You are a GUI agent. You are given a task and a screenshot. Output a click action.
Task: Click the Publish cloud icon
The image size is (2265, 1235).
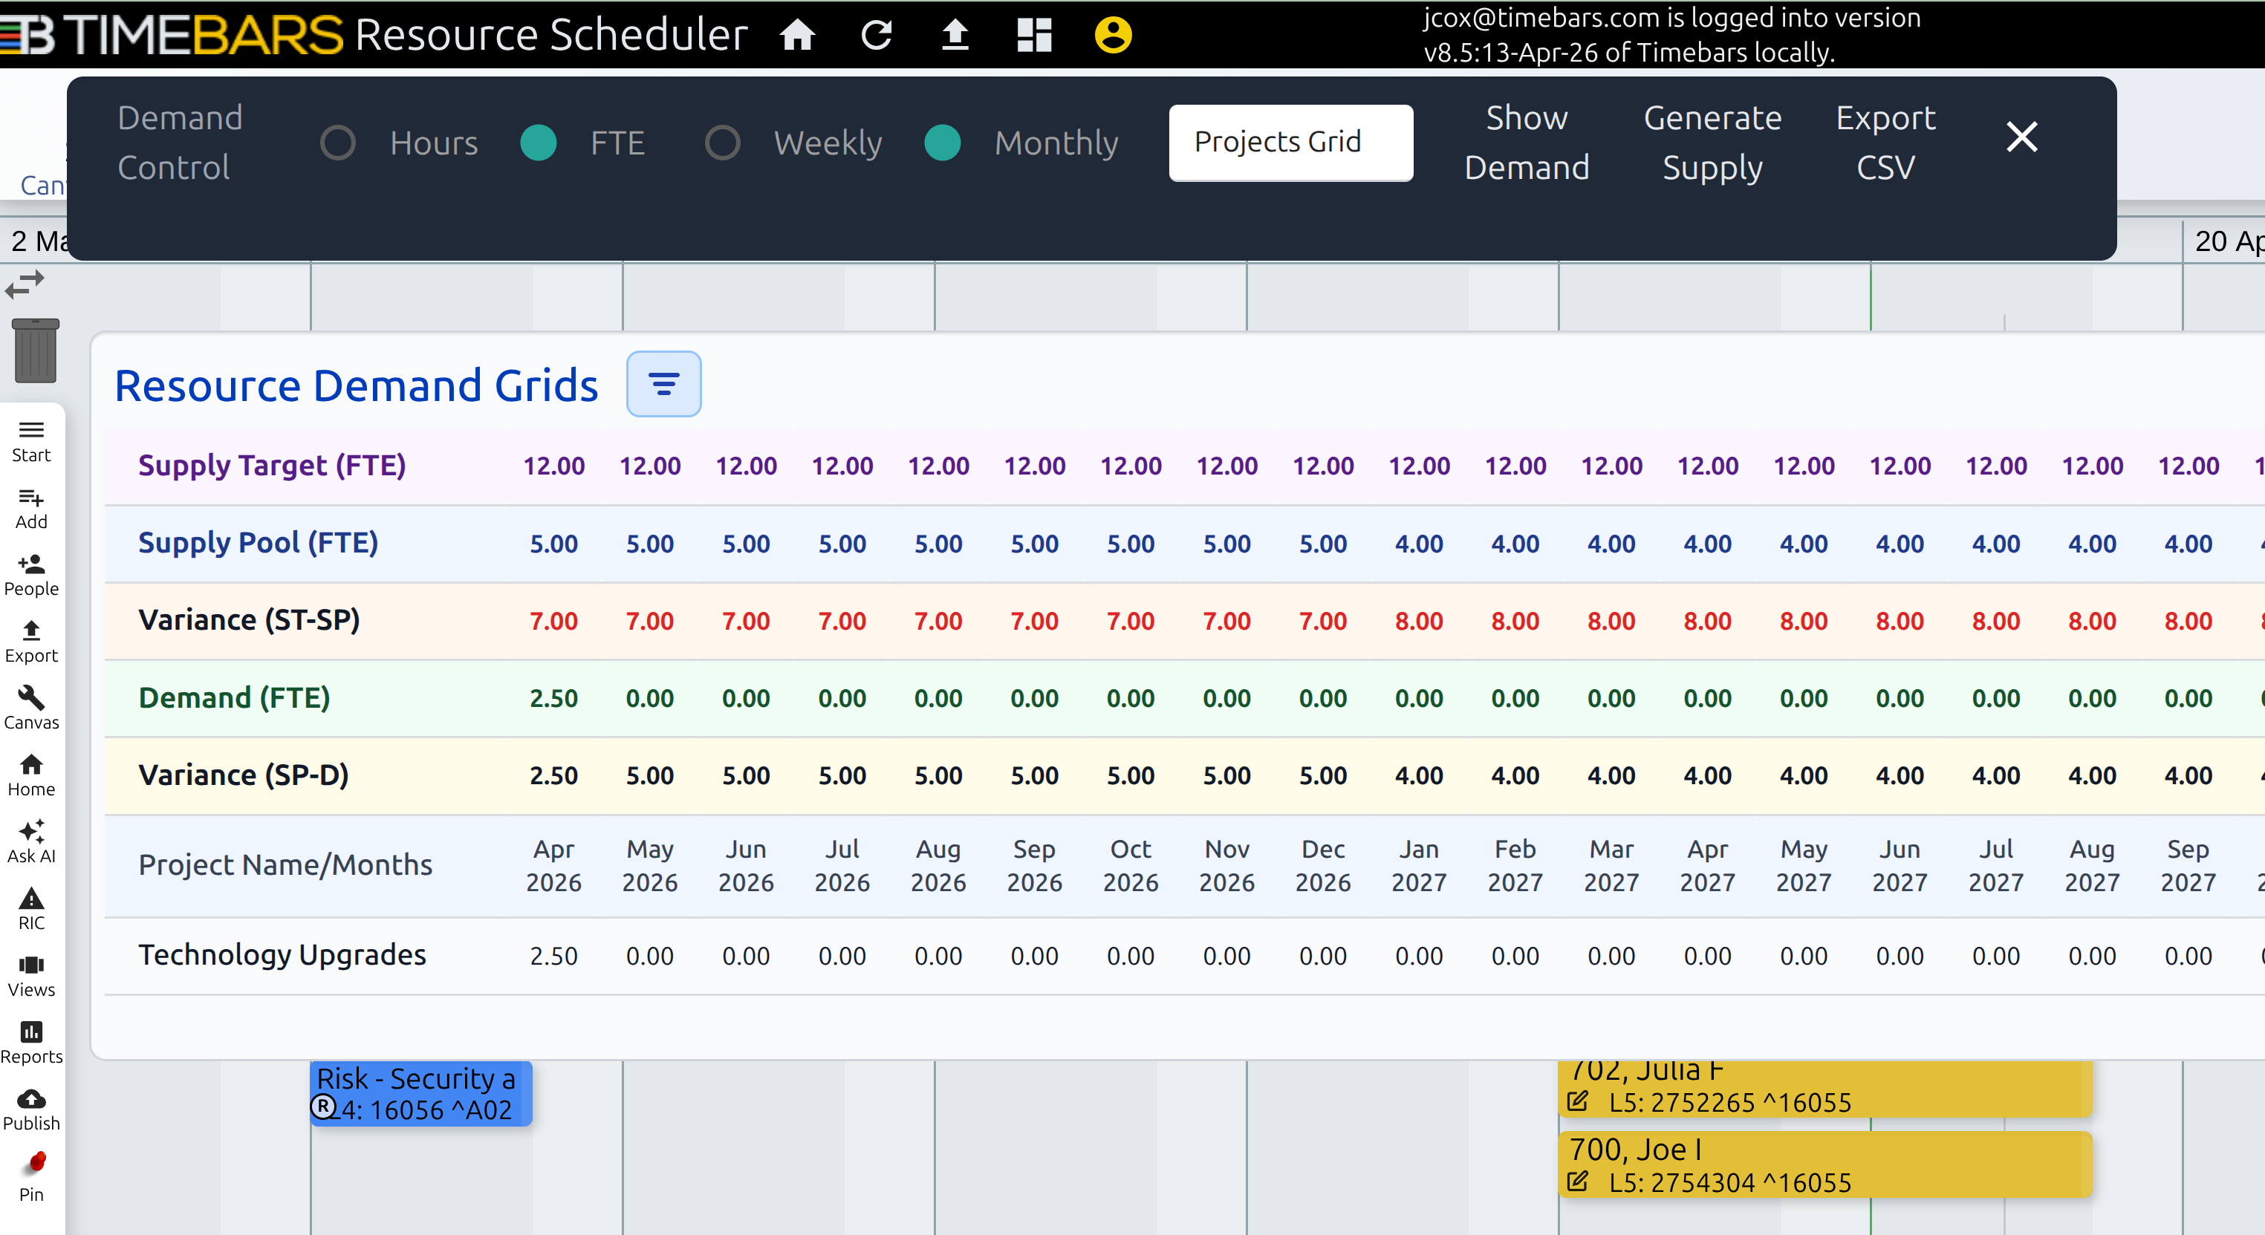pos(30,1110)
